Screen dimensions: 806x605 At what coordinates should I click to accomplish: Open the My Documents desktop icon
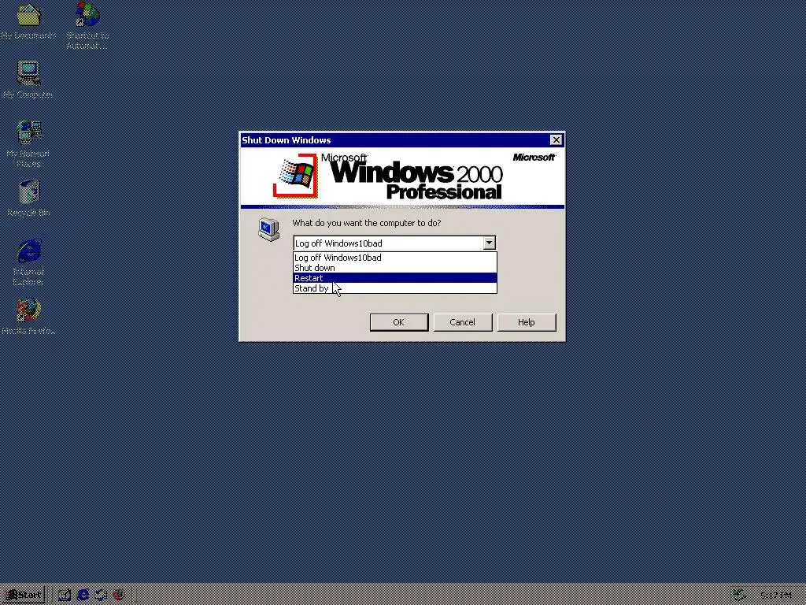coord(28,21)
